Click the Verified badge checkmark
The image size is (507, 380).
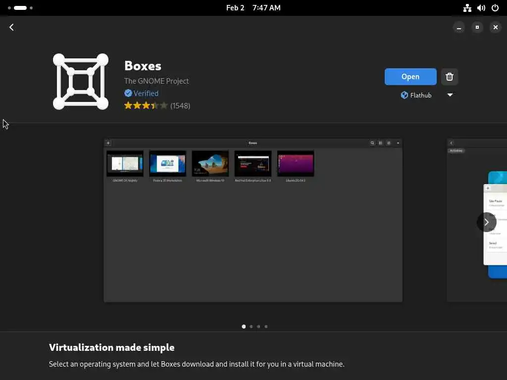(128, 93)
